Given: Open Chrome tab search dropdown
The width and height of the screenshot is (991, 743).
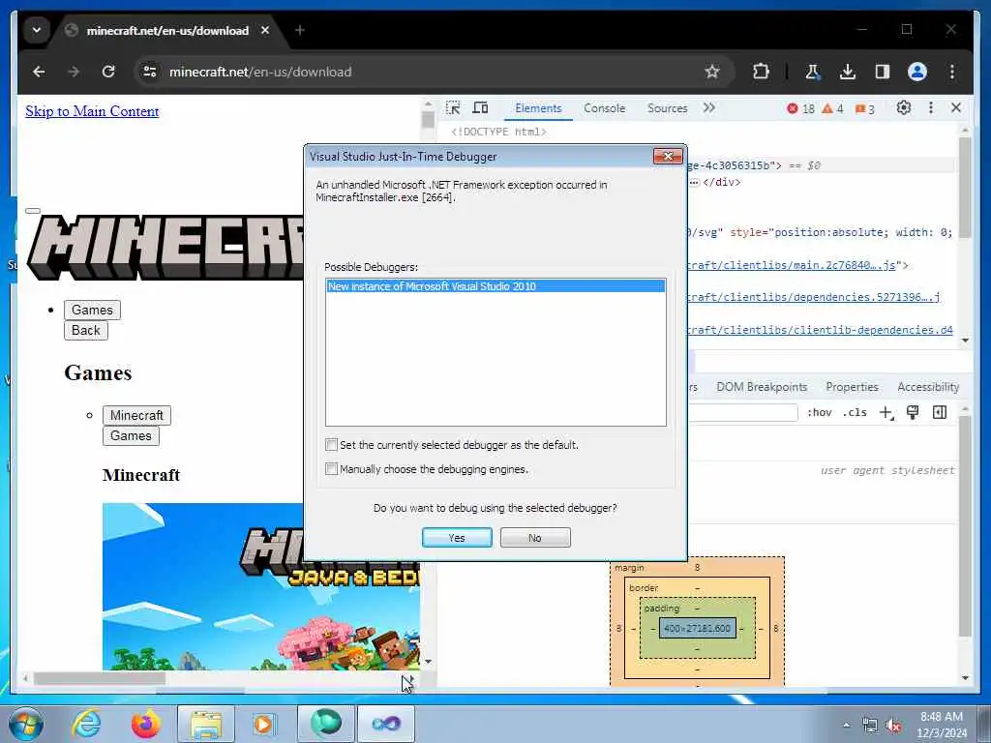Looking at the screenshot, I should pyautogui.click(x=37, y=30).
